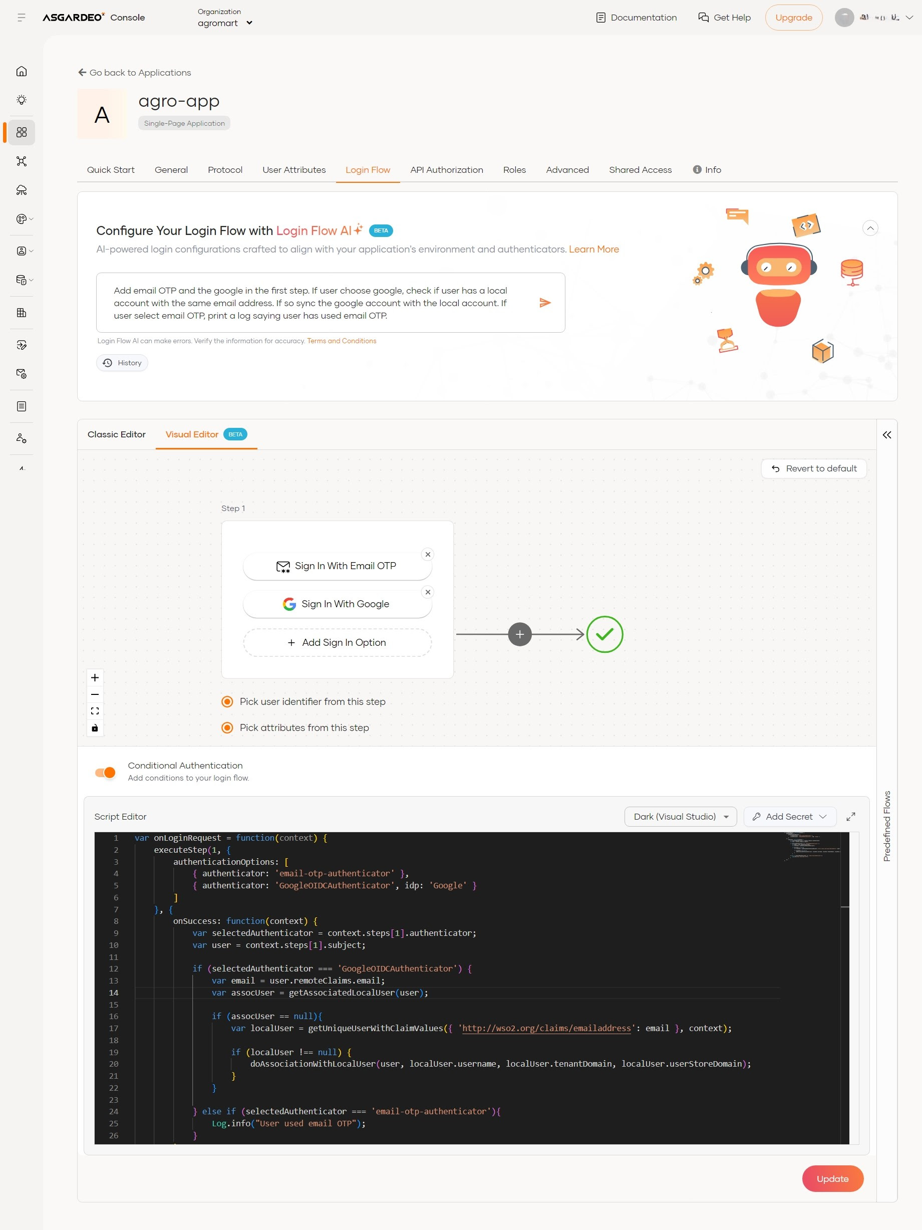This screenshot has width=922, height=1230.
Task: Select Pick attributes from this step
Action: tap(227, 727)
